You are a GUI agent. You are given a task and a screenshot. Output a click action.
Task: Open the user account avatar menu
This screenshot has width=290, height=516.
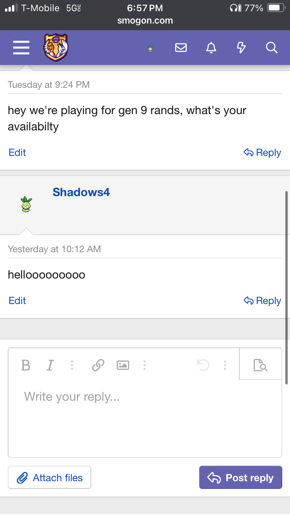point(150,48)
